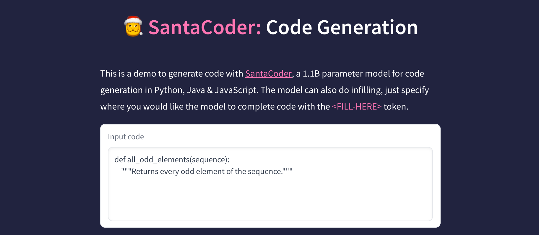Click the underlined SantaCoder link in the description
The width and height of the screenshot is (539, 235).
268,74
